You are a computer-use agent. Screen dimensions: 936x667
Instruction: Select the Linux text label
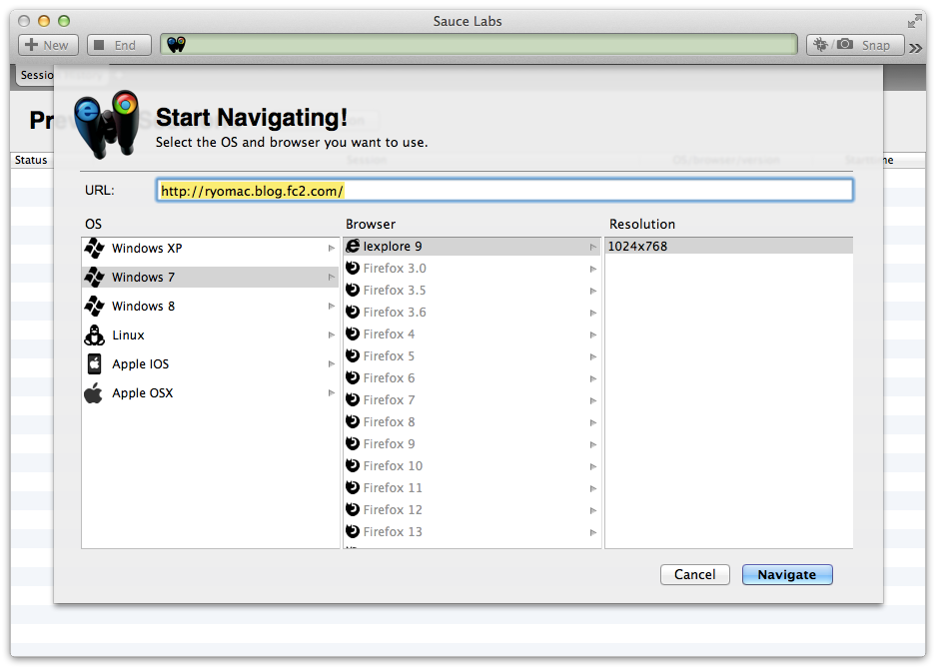tap(128, 335)
